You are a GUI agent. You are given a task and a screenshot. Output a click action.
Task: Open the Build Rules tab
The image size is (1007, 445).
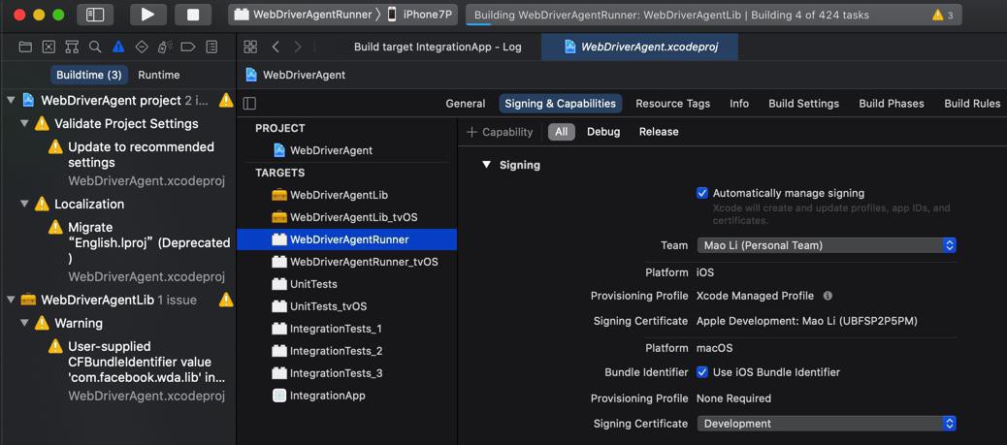point(972,104)
